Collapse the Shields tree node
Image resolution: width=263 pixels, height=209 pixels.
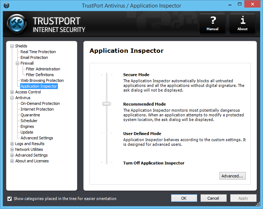[x=12, y=46]
